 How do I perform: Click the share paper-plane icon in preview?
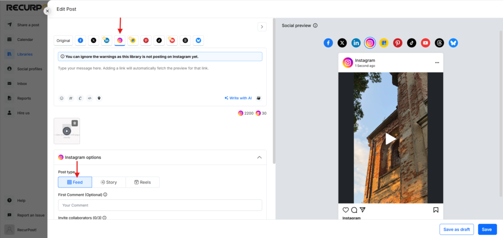click(x=363, y=210)
